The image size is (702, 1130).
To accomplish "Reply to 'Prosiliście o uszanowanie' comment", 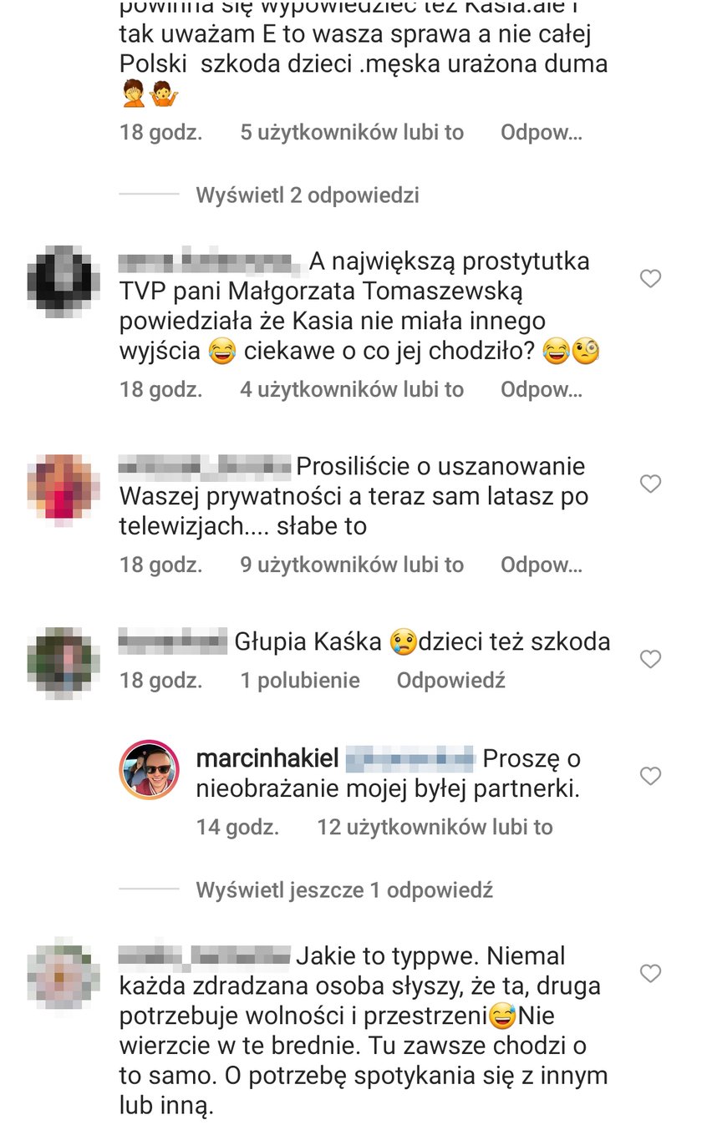I will pos(541,565).
